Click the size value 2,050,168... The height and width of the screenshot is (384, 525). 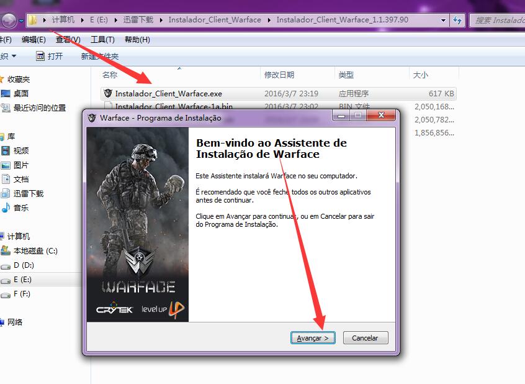pyautogui.click(x=434, y=107)
